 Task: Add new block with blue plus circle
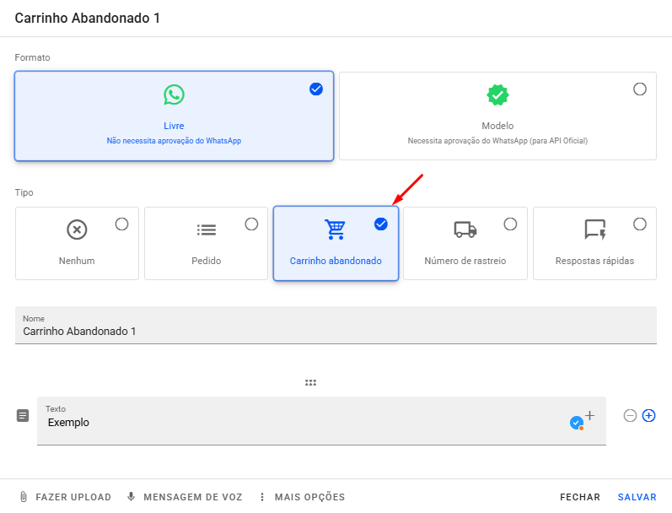[x=648, y=415]
